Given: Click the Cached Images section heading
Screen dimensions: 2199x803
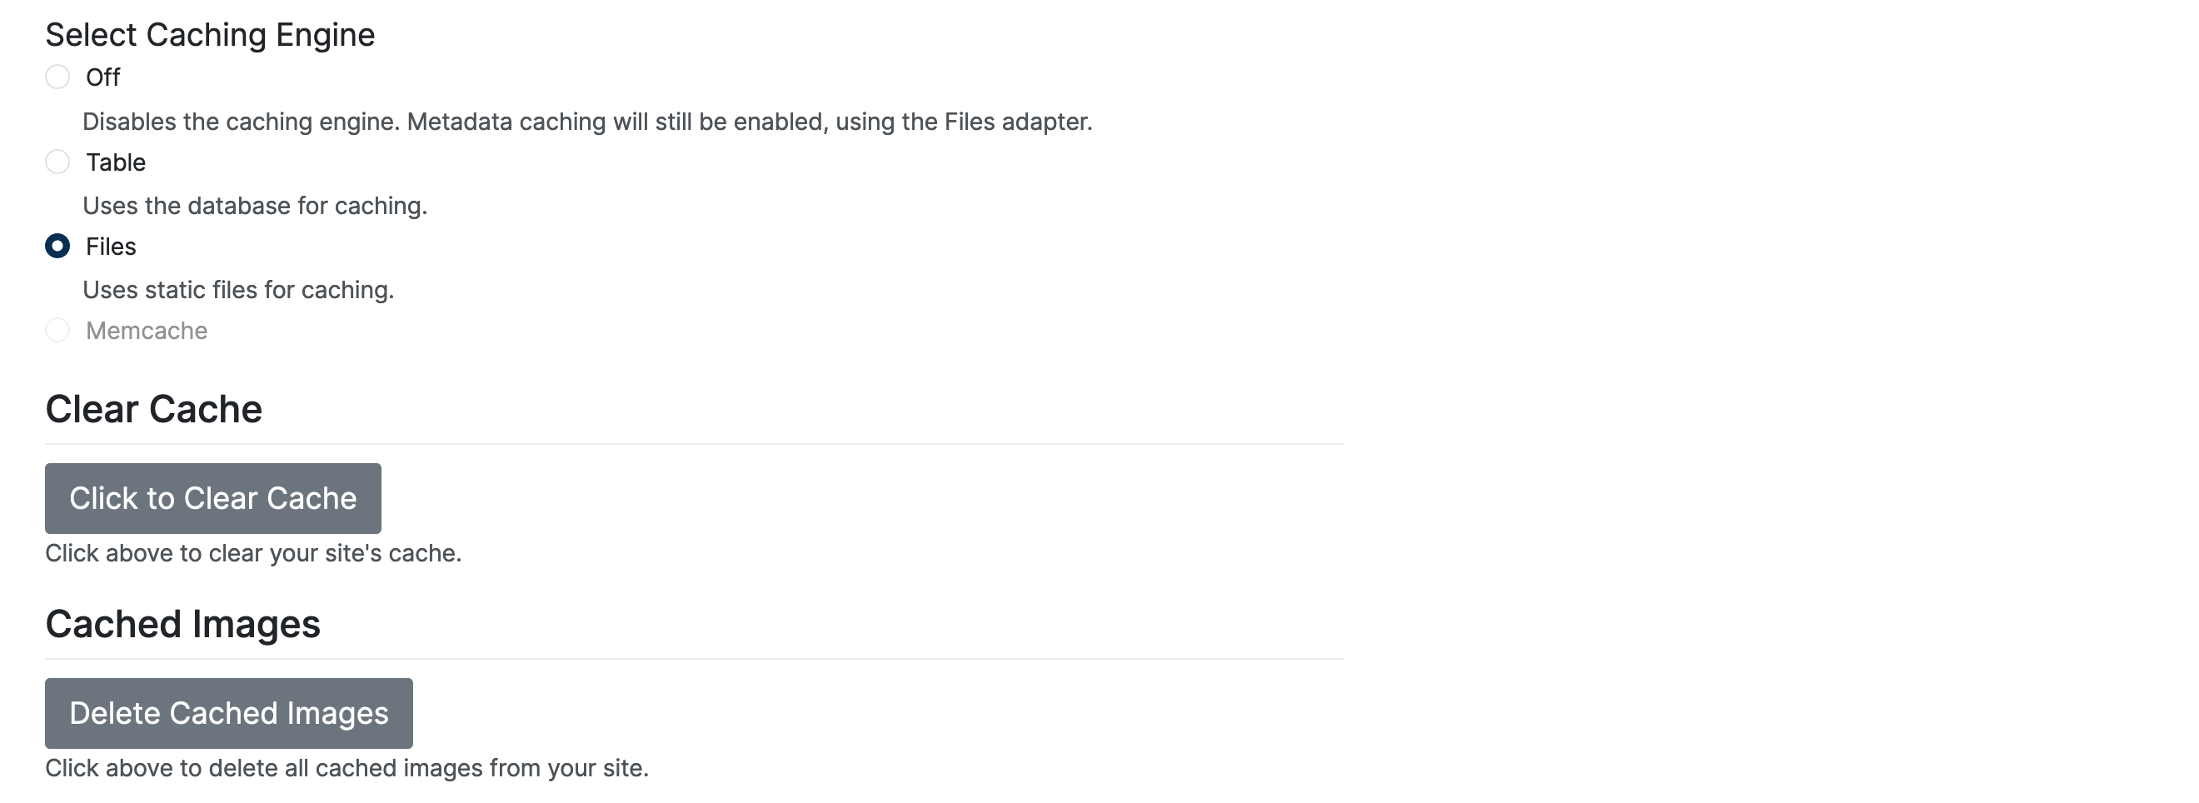Looking at the screenshot, I should [182, 625].
